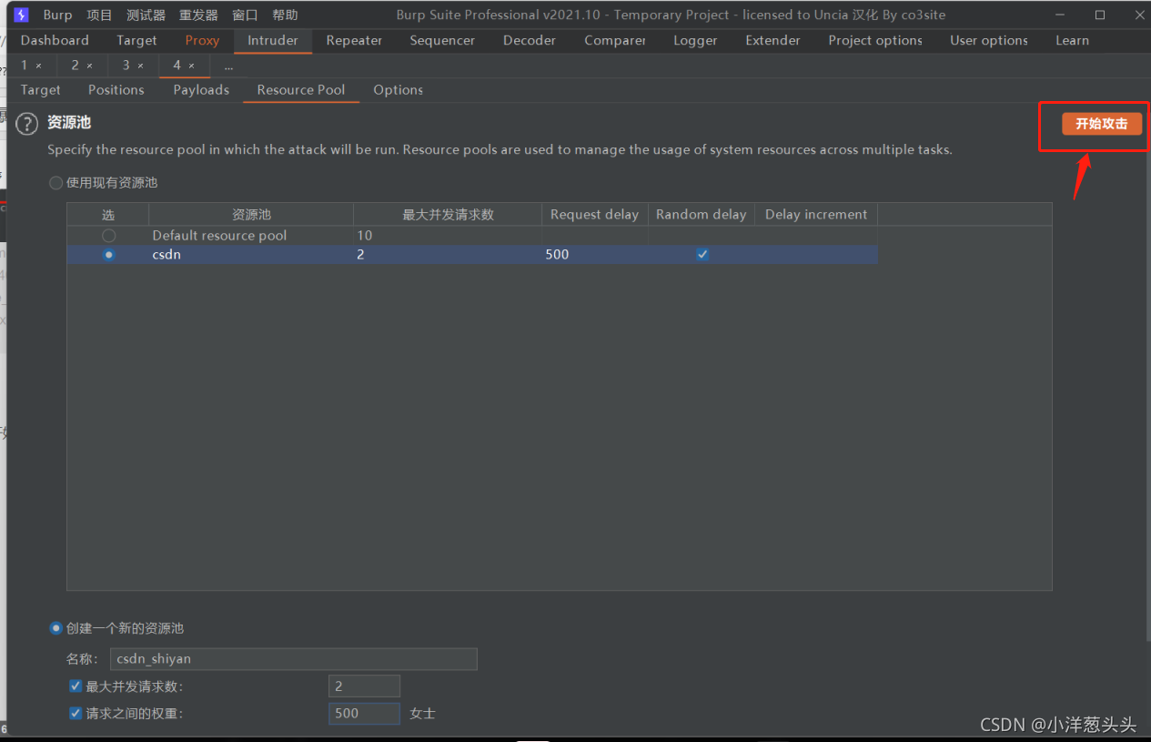1151x742 pixels.
Task: Open the resource pool help icon
Action: (27, 124)
